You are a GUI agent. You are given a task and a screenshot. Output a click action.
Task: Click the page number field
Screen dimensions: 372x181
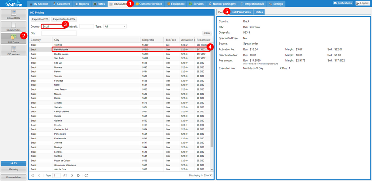[57, 175]
